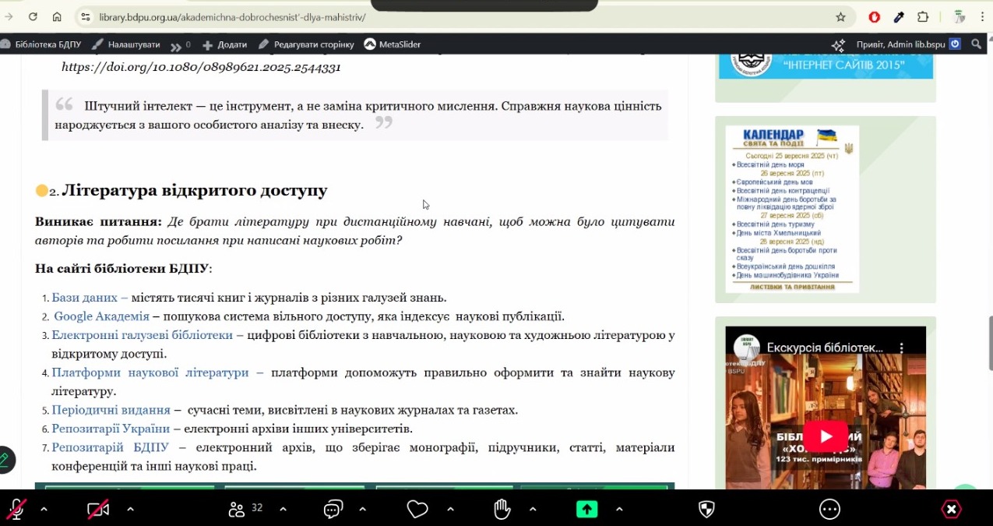Open the meeting security shield icon
The width and height of the screenshot is (993, 526).
click(x=706, y=509)
